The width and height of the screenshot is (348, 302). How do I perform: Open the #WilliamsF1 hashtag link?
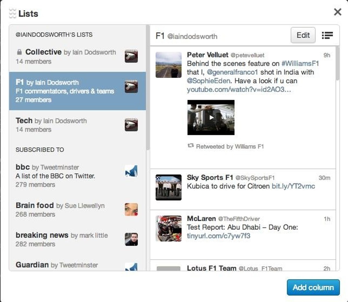(300, 63)
